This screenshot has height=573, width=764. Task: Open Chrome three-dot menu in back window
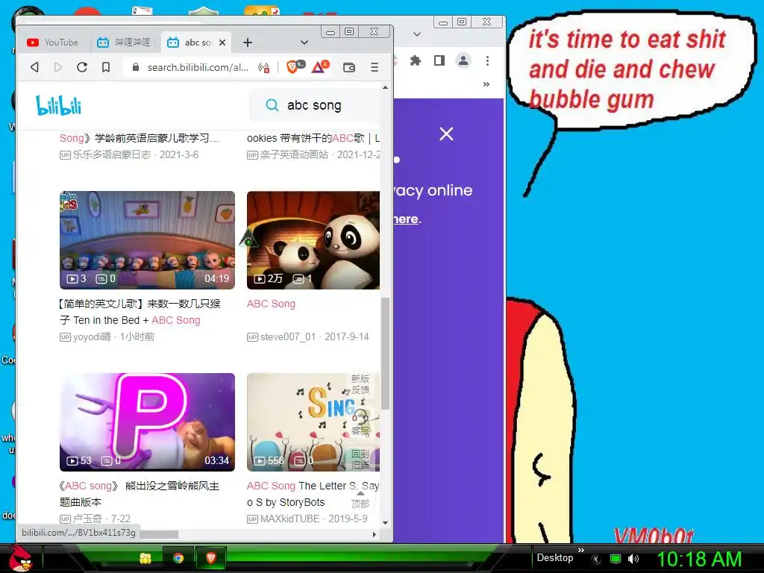(x=487, y=60)
